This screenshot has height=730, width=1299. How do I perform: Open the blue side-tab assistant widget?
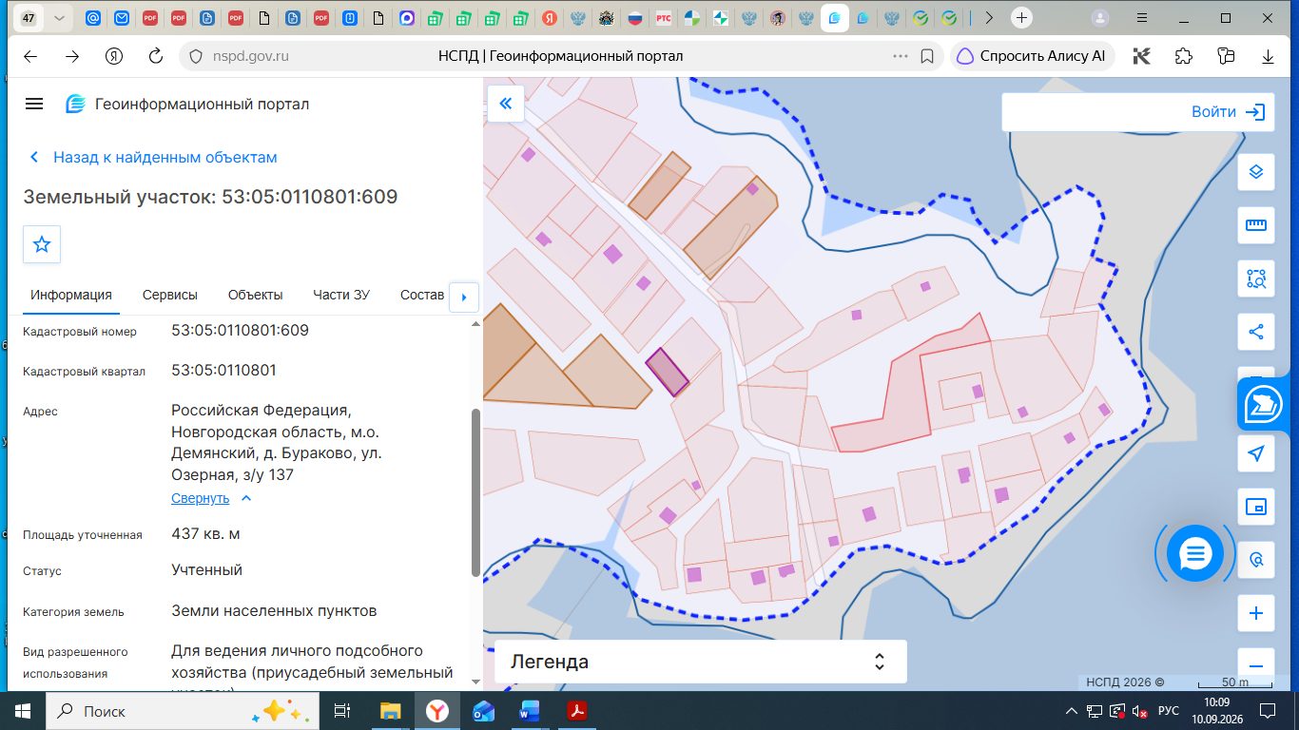(x=1263, y=405)
